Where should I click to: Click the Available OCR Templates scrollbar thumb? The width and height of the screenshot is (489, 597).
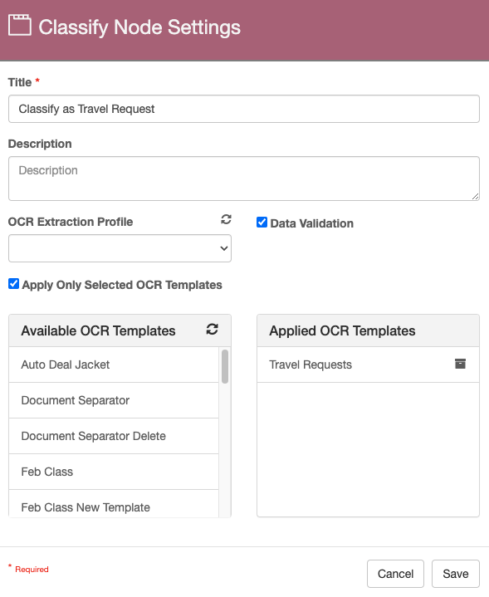225,366
